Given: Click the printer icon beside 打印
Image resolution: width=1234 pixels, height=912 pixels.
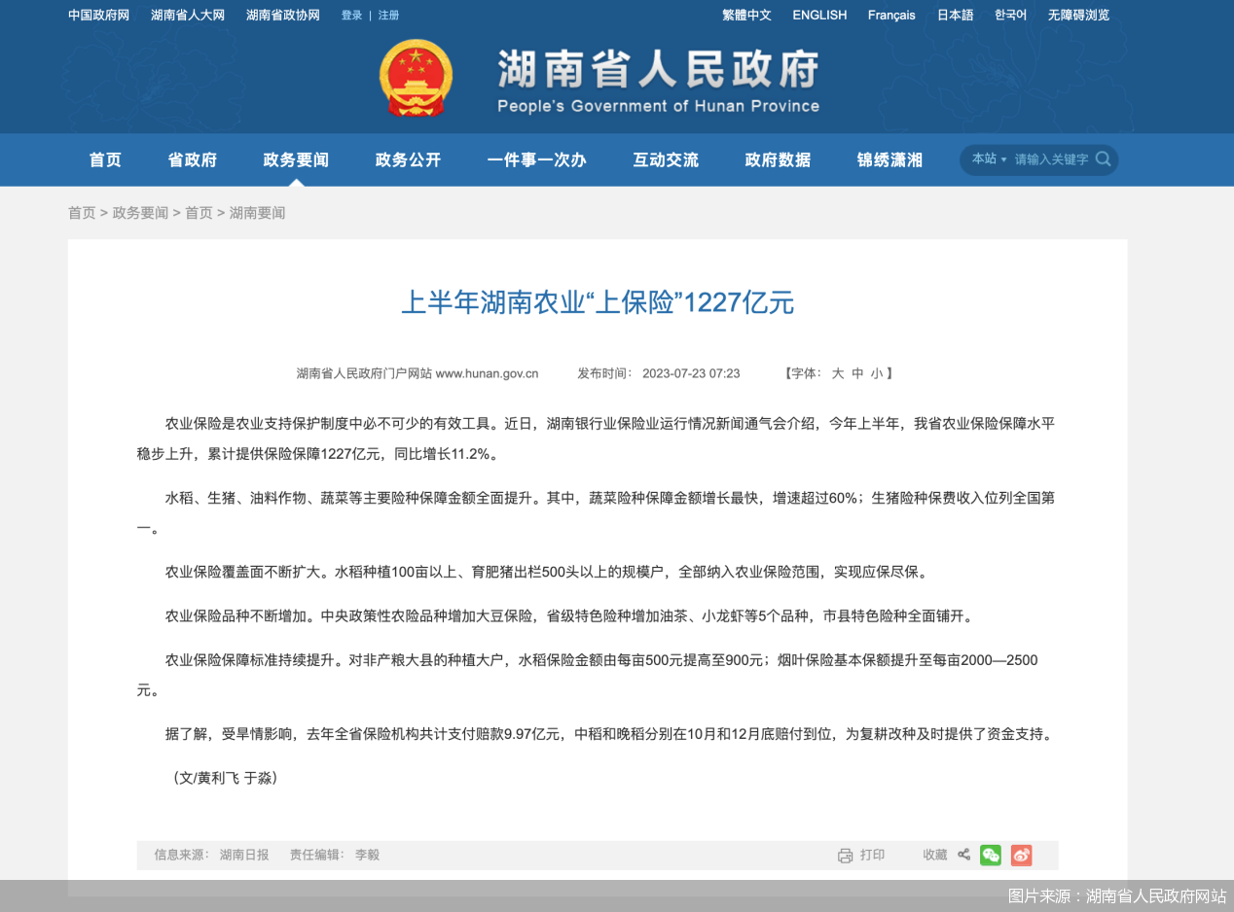Looking at the screenshot, I should 845,855.
